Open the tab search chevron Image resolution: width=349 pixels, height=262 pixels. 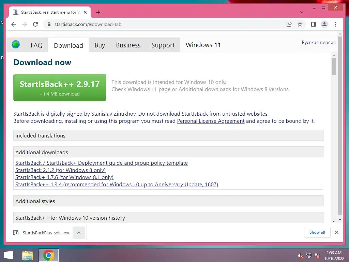(301, 12)
